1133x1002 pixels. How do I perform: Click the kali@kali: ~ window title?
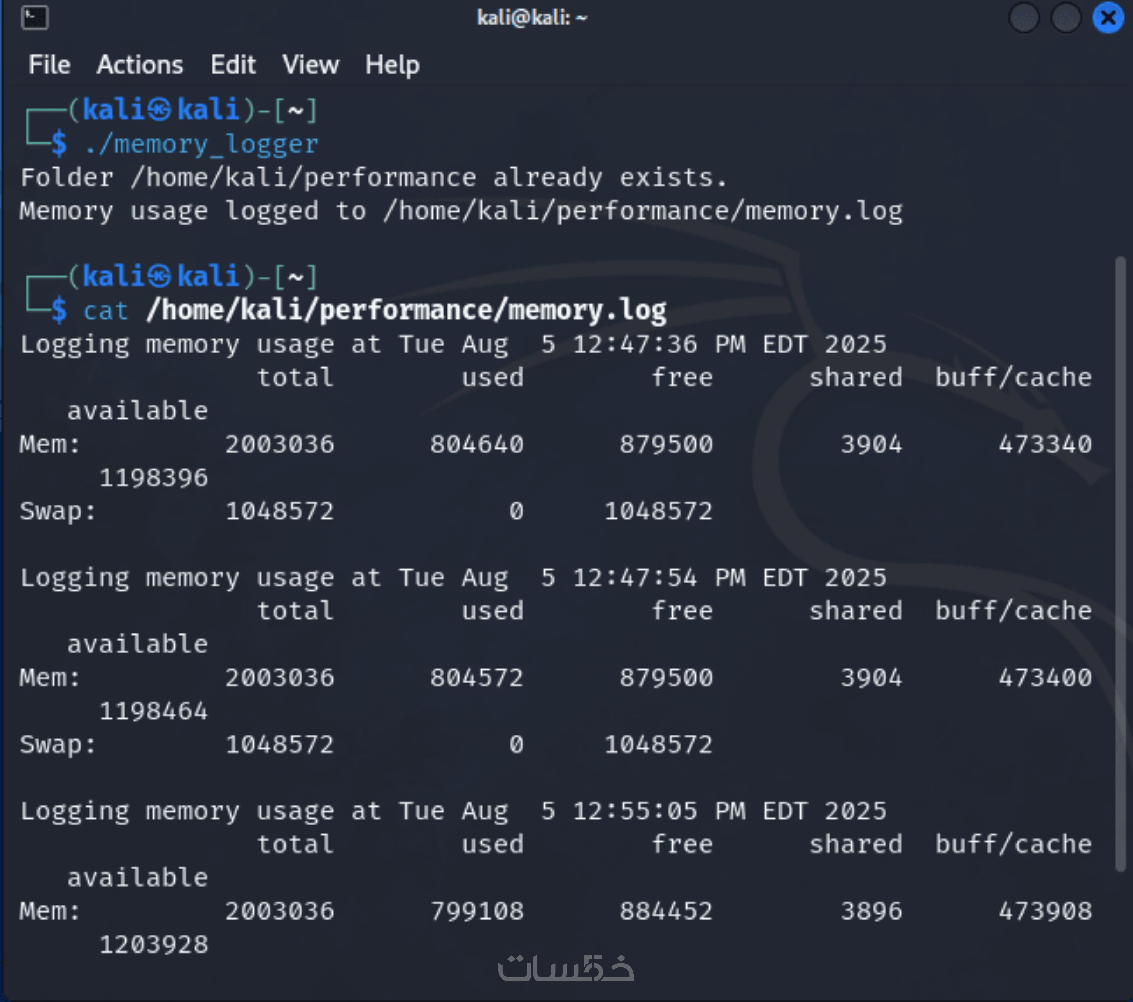(531, 18)
